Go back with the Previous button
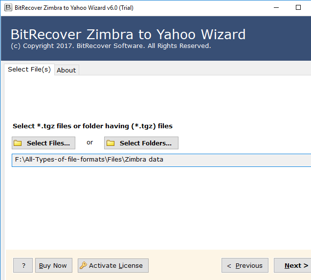Viewport: 311px width, 280px height. (x=245, y=265)
